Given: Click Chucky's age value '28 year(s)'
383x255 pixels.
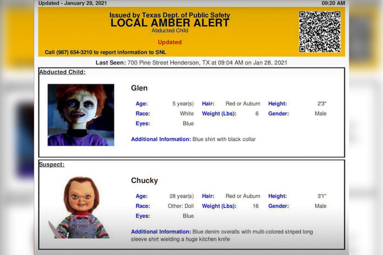Looking at the screenshot, I should pos(181,196).
